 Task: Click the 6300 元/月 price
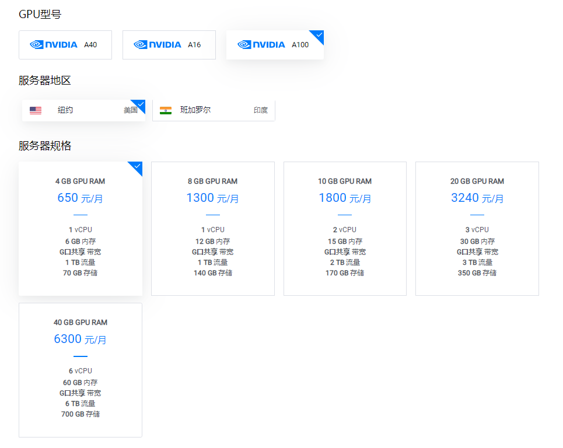click(80, 339)
